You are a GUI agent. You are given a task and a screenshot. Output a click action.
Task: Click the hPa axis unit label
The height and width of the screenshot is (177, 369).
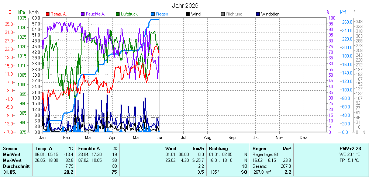coord(21,12)
